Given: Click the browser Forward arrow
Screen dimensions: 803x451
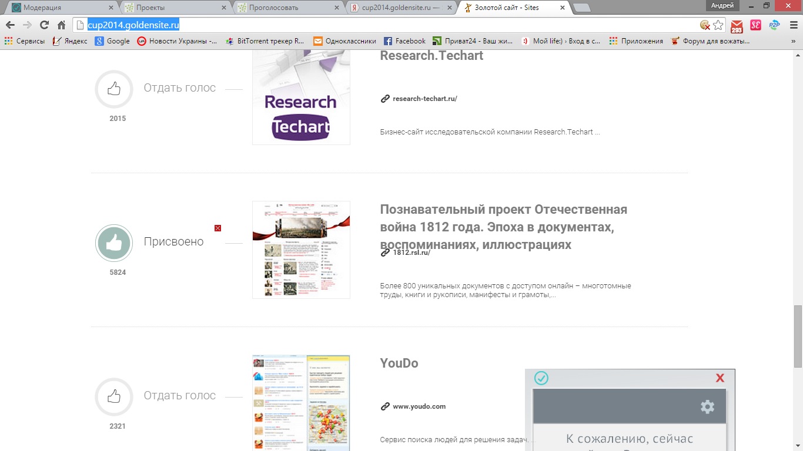Looking at the screenshot, I should coord(27,25).
